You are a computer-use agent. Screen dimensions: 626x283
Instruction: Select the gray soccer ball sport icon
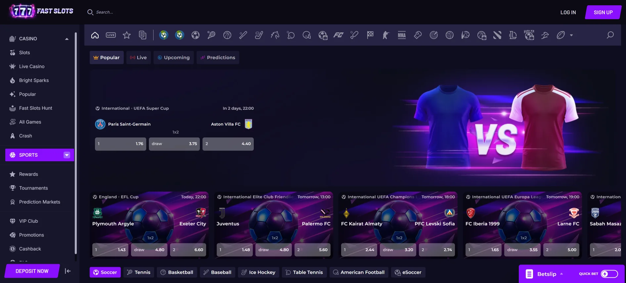click(196, 35)
